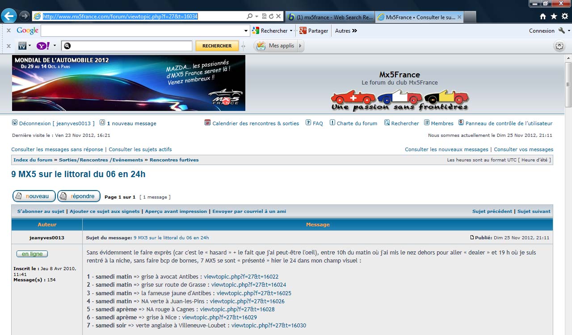Click the Yahoo toolbar search input
The height and width of the screenshot is (335, 572).
(127, 46)
